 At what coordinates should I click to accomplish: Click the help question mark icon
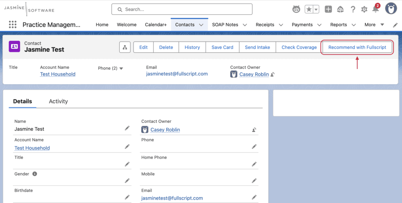[x=353, y=9]
